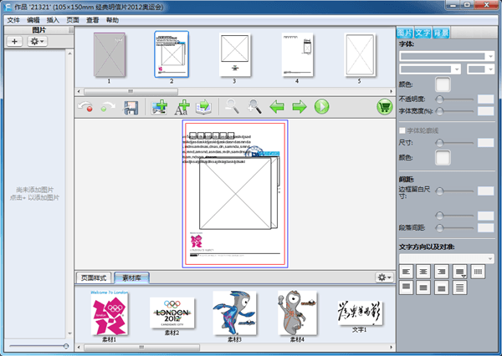The height and width of the screenshot is (356, 502).
Task: Select the center text alignment button
Action: click(x=424, y=271)
